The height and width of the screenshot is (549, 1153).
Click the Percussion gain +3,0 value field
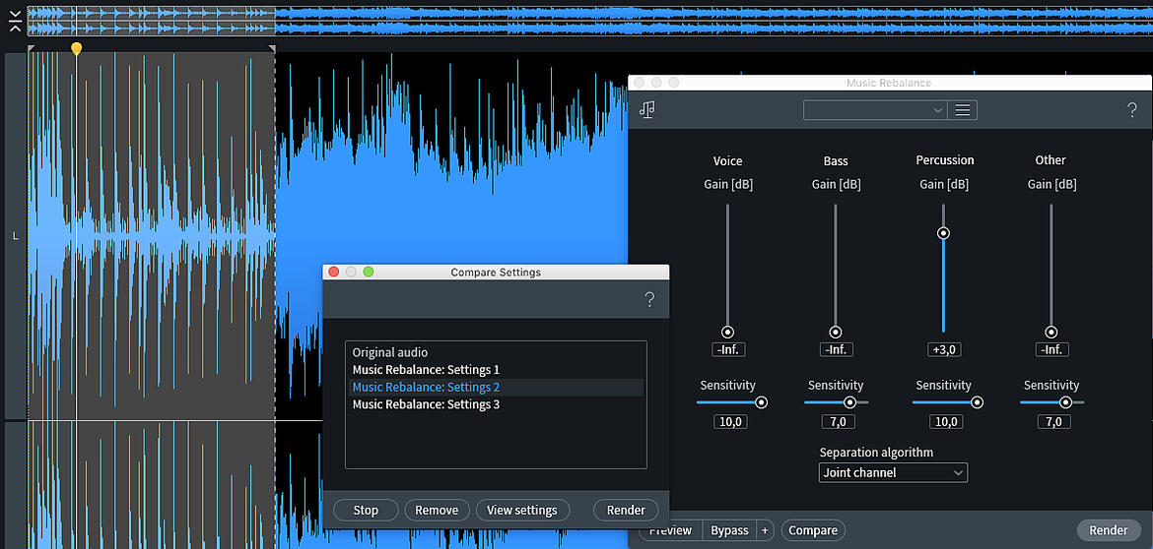point(943,350)
